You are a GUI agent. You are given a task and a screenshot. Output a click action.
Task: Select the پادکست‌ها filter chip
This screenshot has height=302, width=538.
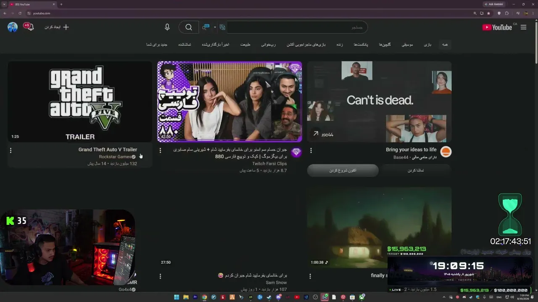(361, 44)
